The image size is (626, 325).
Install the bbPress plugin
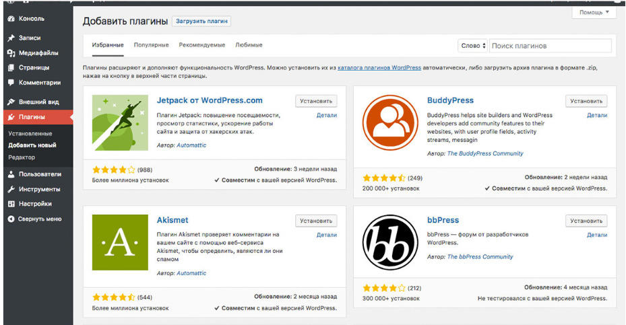pos(586,221)
